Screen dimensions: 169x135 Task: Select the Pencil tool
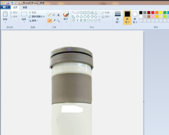coord(50,15)
